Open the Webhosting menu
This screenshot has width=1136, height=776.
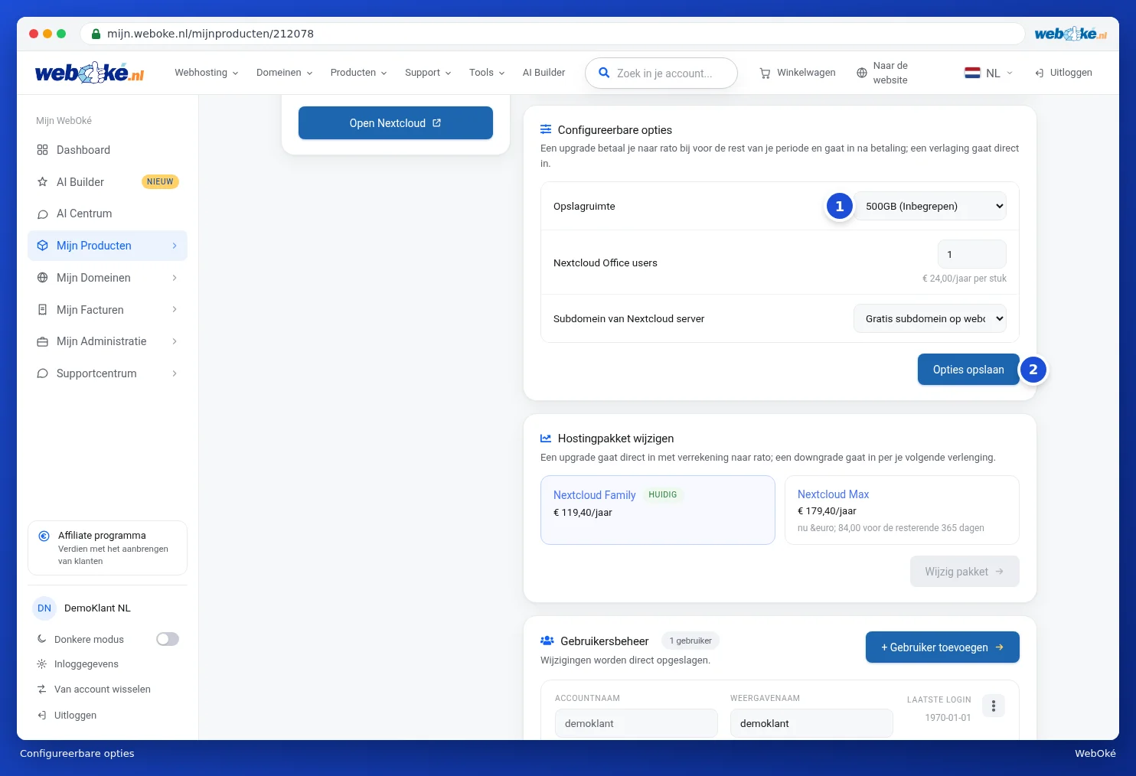point(207,73)
